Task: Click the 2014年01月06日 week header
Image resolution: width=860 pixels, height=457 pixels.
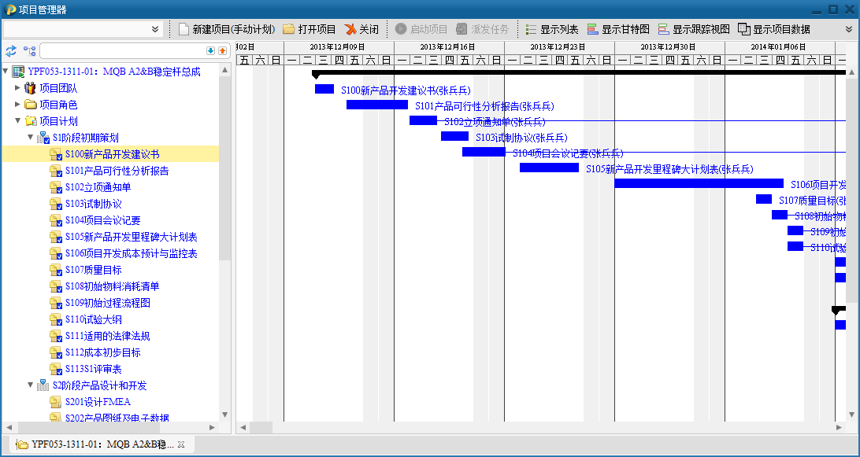Action: tap(779, 46)
